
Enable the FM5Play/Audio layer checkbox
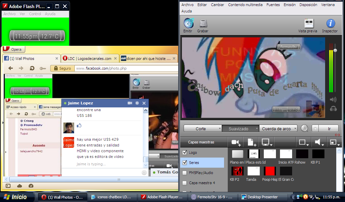[185, 173]
